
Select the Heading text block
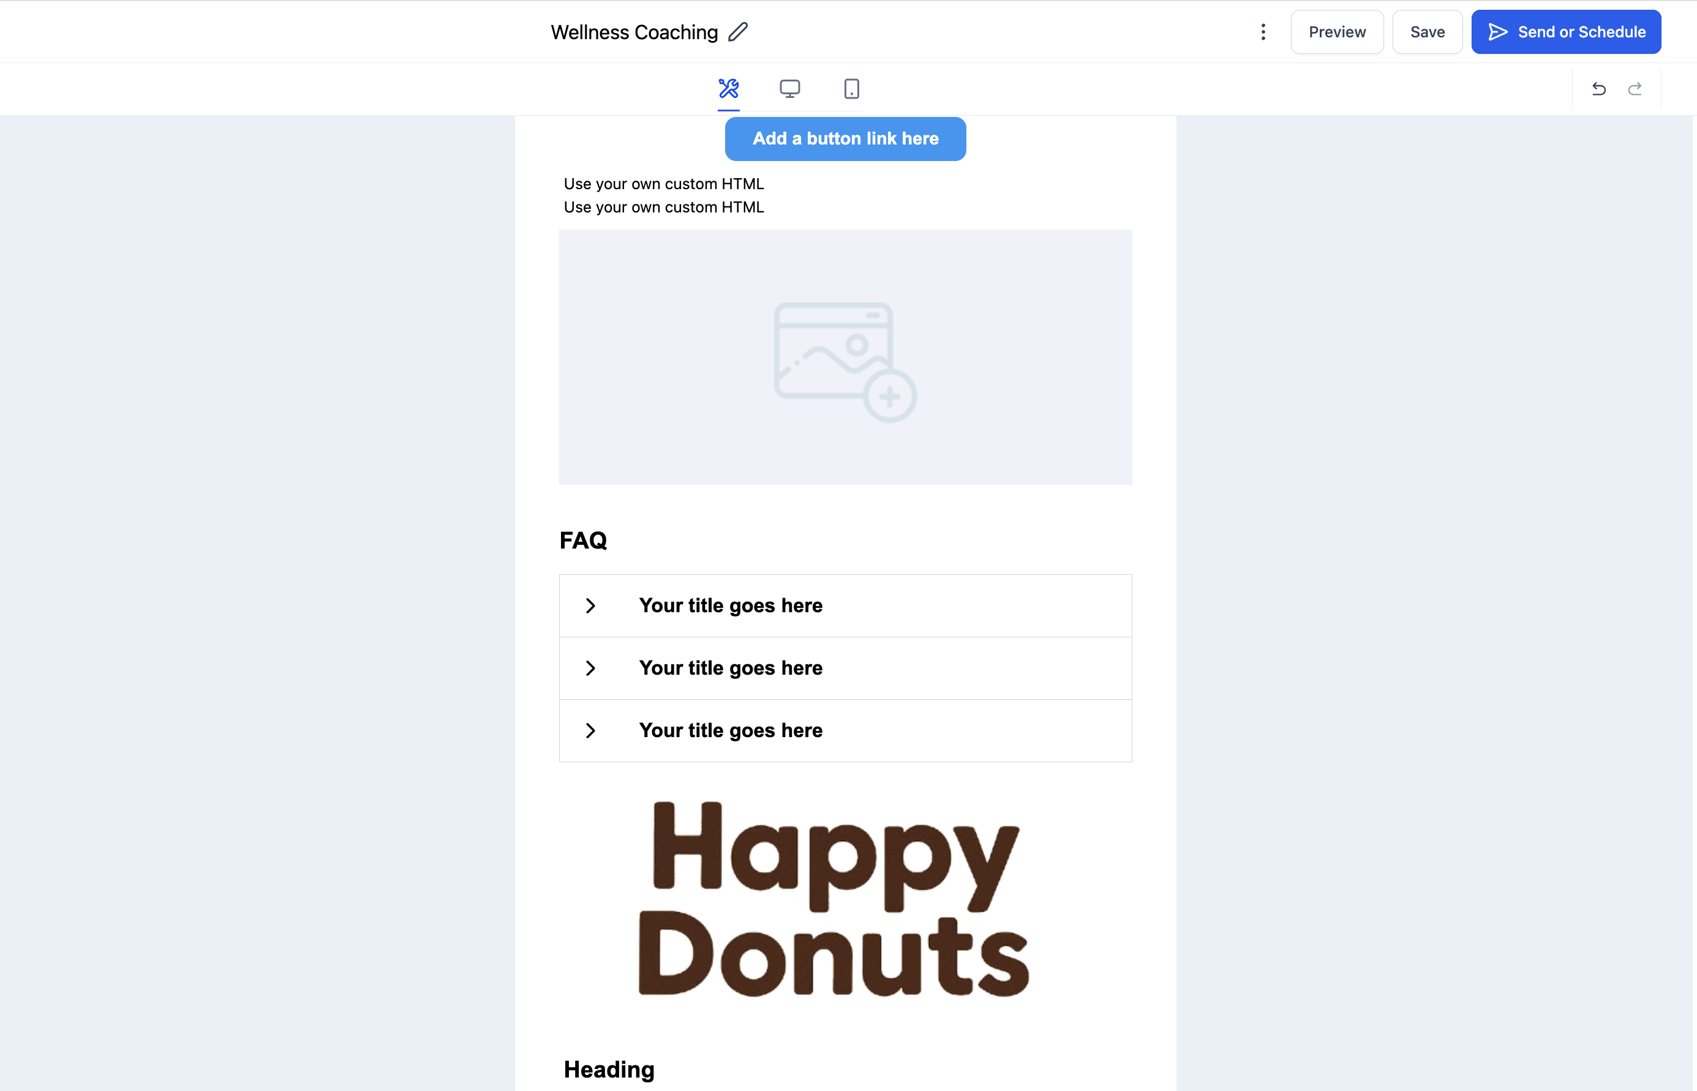tap(609, 1070)
